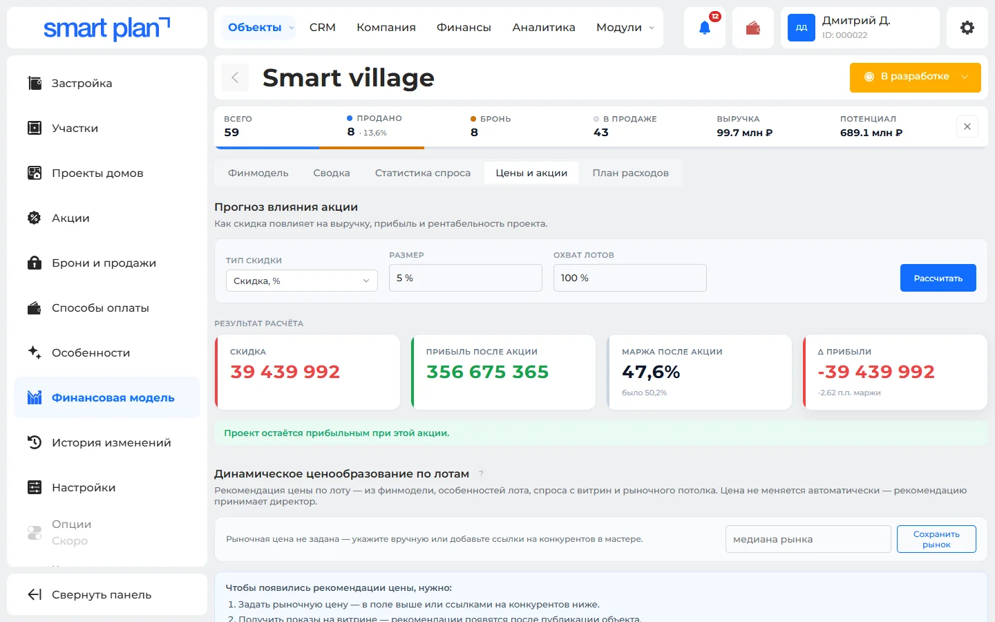Click the медиана рынка input field
Viewport: 995px width, 622px height.
coord(808,539)
